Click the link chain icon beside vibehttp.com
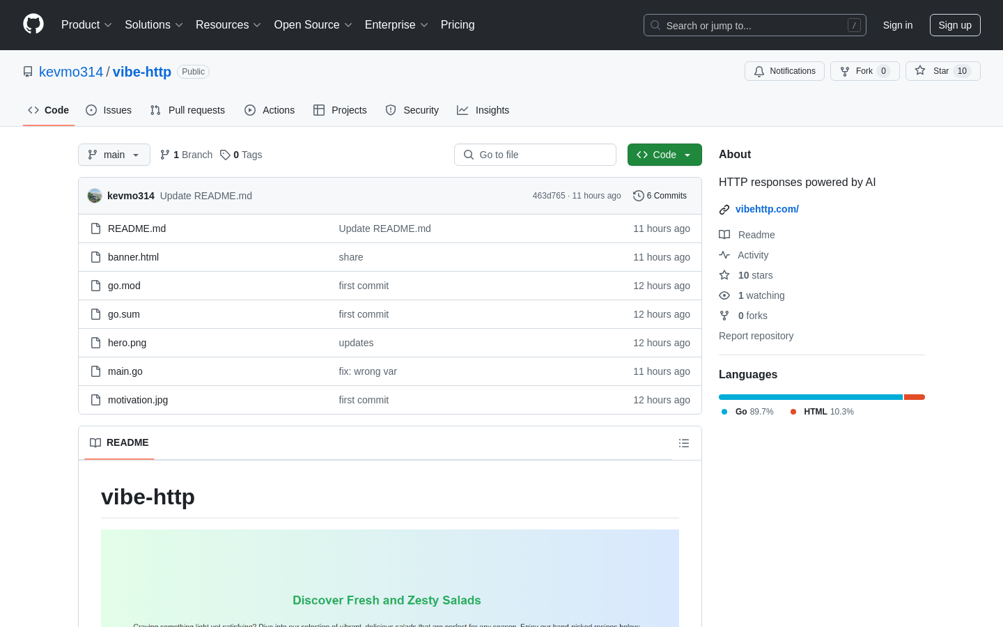The width and height of the screenshot is (1003, 627). coord(724,209)
